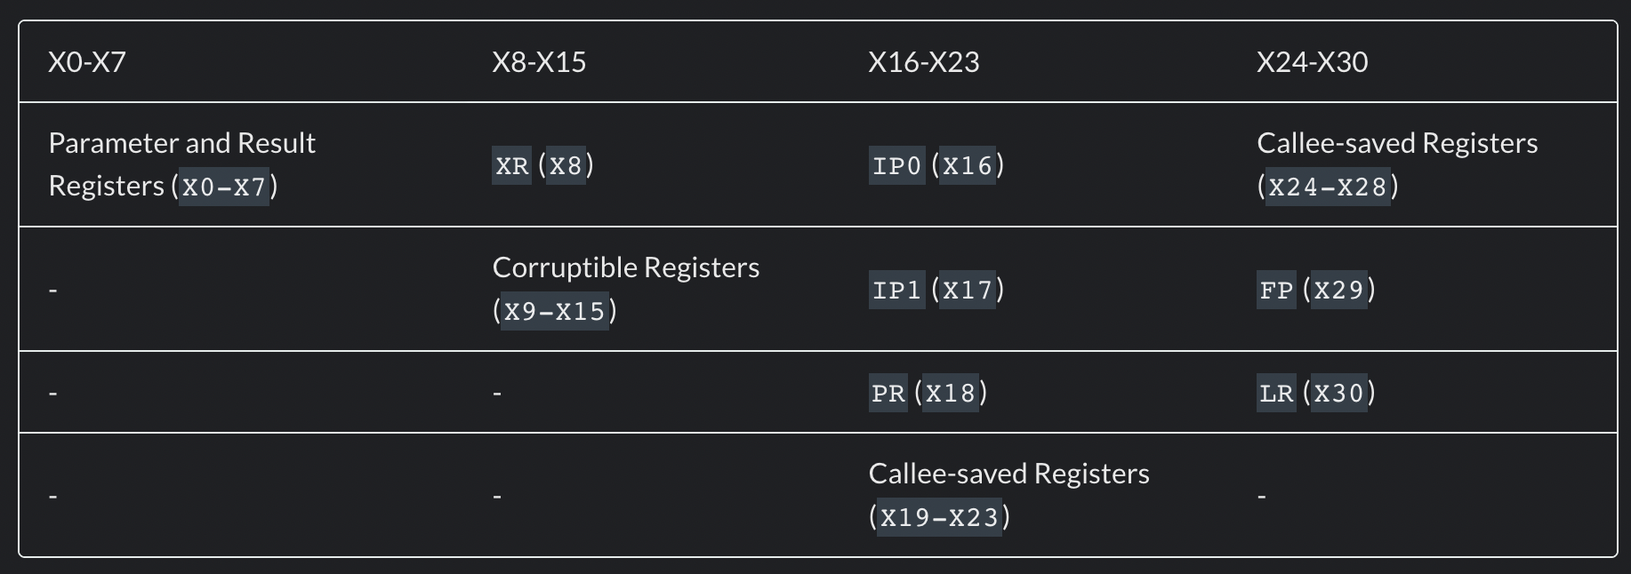Viewport: 1631px width, 574px height.
Task: Click the X16 code label
Action: 968,166
